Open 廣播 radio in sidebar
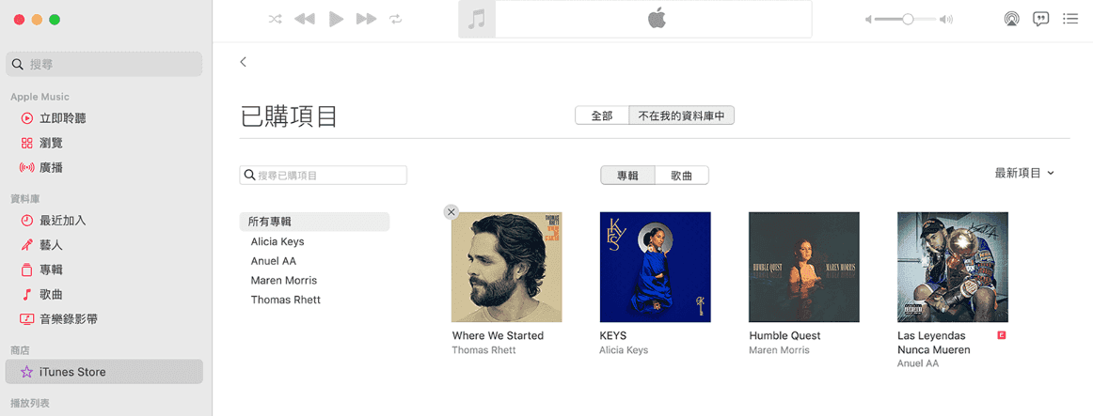 [x=53, y=168]
